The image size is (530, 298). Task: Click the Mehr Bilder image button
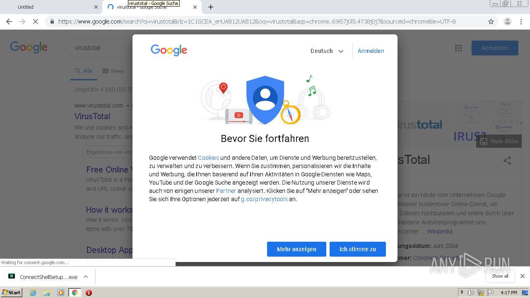pos(499,141)
